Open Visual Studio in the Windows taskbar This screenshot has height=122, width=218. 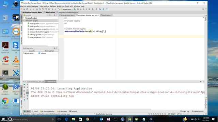[108, 119]
